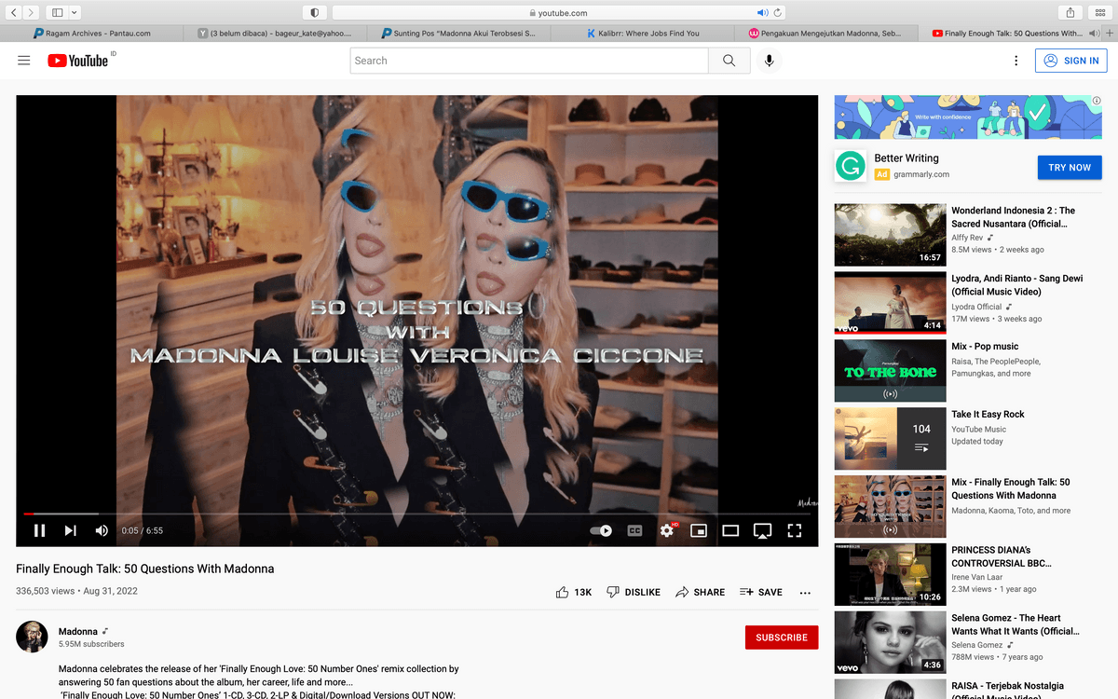Click the 5.95M subscribers text
This screenshot has width=1118, height=699.
point(91,644)
